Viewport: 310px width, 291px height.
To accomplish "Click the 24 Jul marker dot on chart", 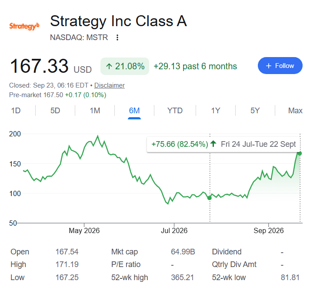I will click(x=210, y=198).
